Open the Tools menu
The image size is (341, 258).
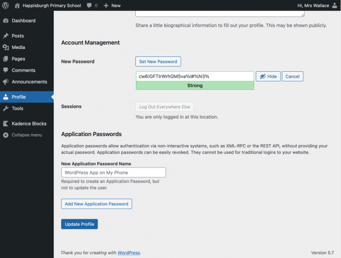point(18,109)
